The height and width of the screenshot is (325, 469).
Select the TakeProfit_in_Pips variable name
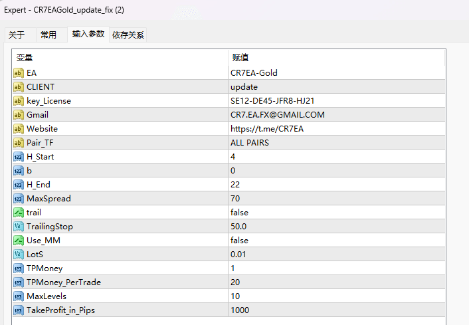point(60,310)
